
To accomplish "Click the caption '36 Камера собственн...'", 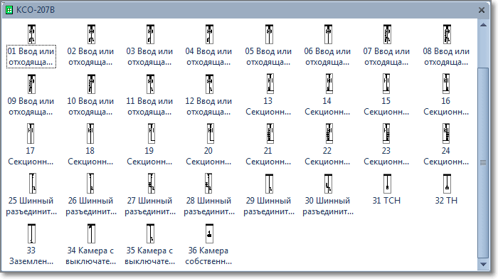I will 208,256.
